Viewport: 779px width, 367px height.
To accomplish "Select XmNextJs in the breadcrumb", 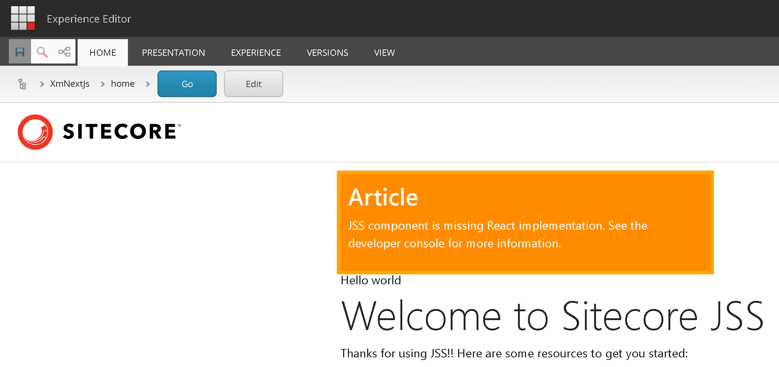I will coord(70,84).
